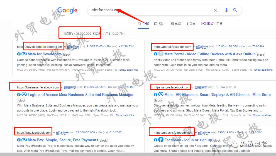Show backlinks for Meta for Developers result
Viewport: 276px width, 156px height.
[x=128, y=70]
